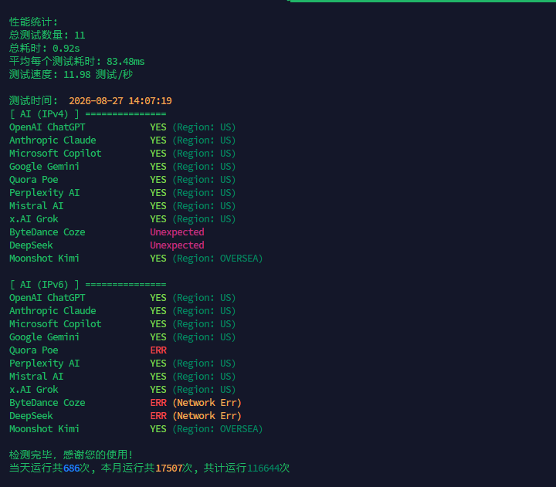The image size is (556, 487).
Task: Select Anthropic Claude under the IPv4 section
Action: (53, 140)
